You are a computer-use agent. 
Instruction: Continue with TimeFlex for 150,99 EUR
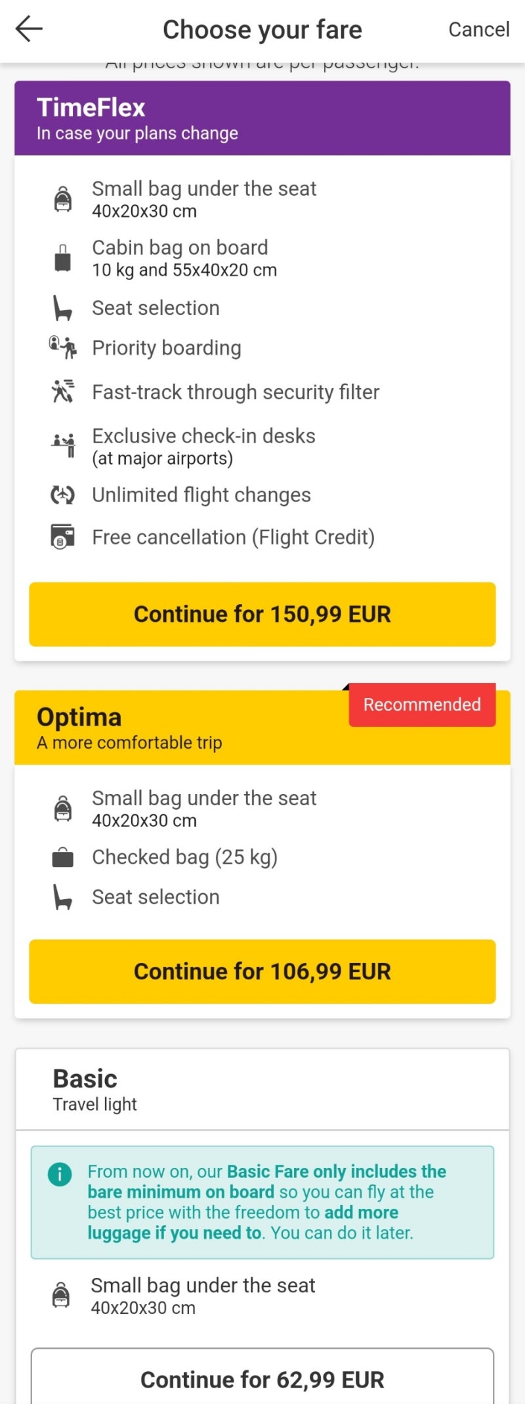262,614
